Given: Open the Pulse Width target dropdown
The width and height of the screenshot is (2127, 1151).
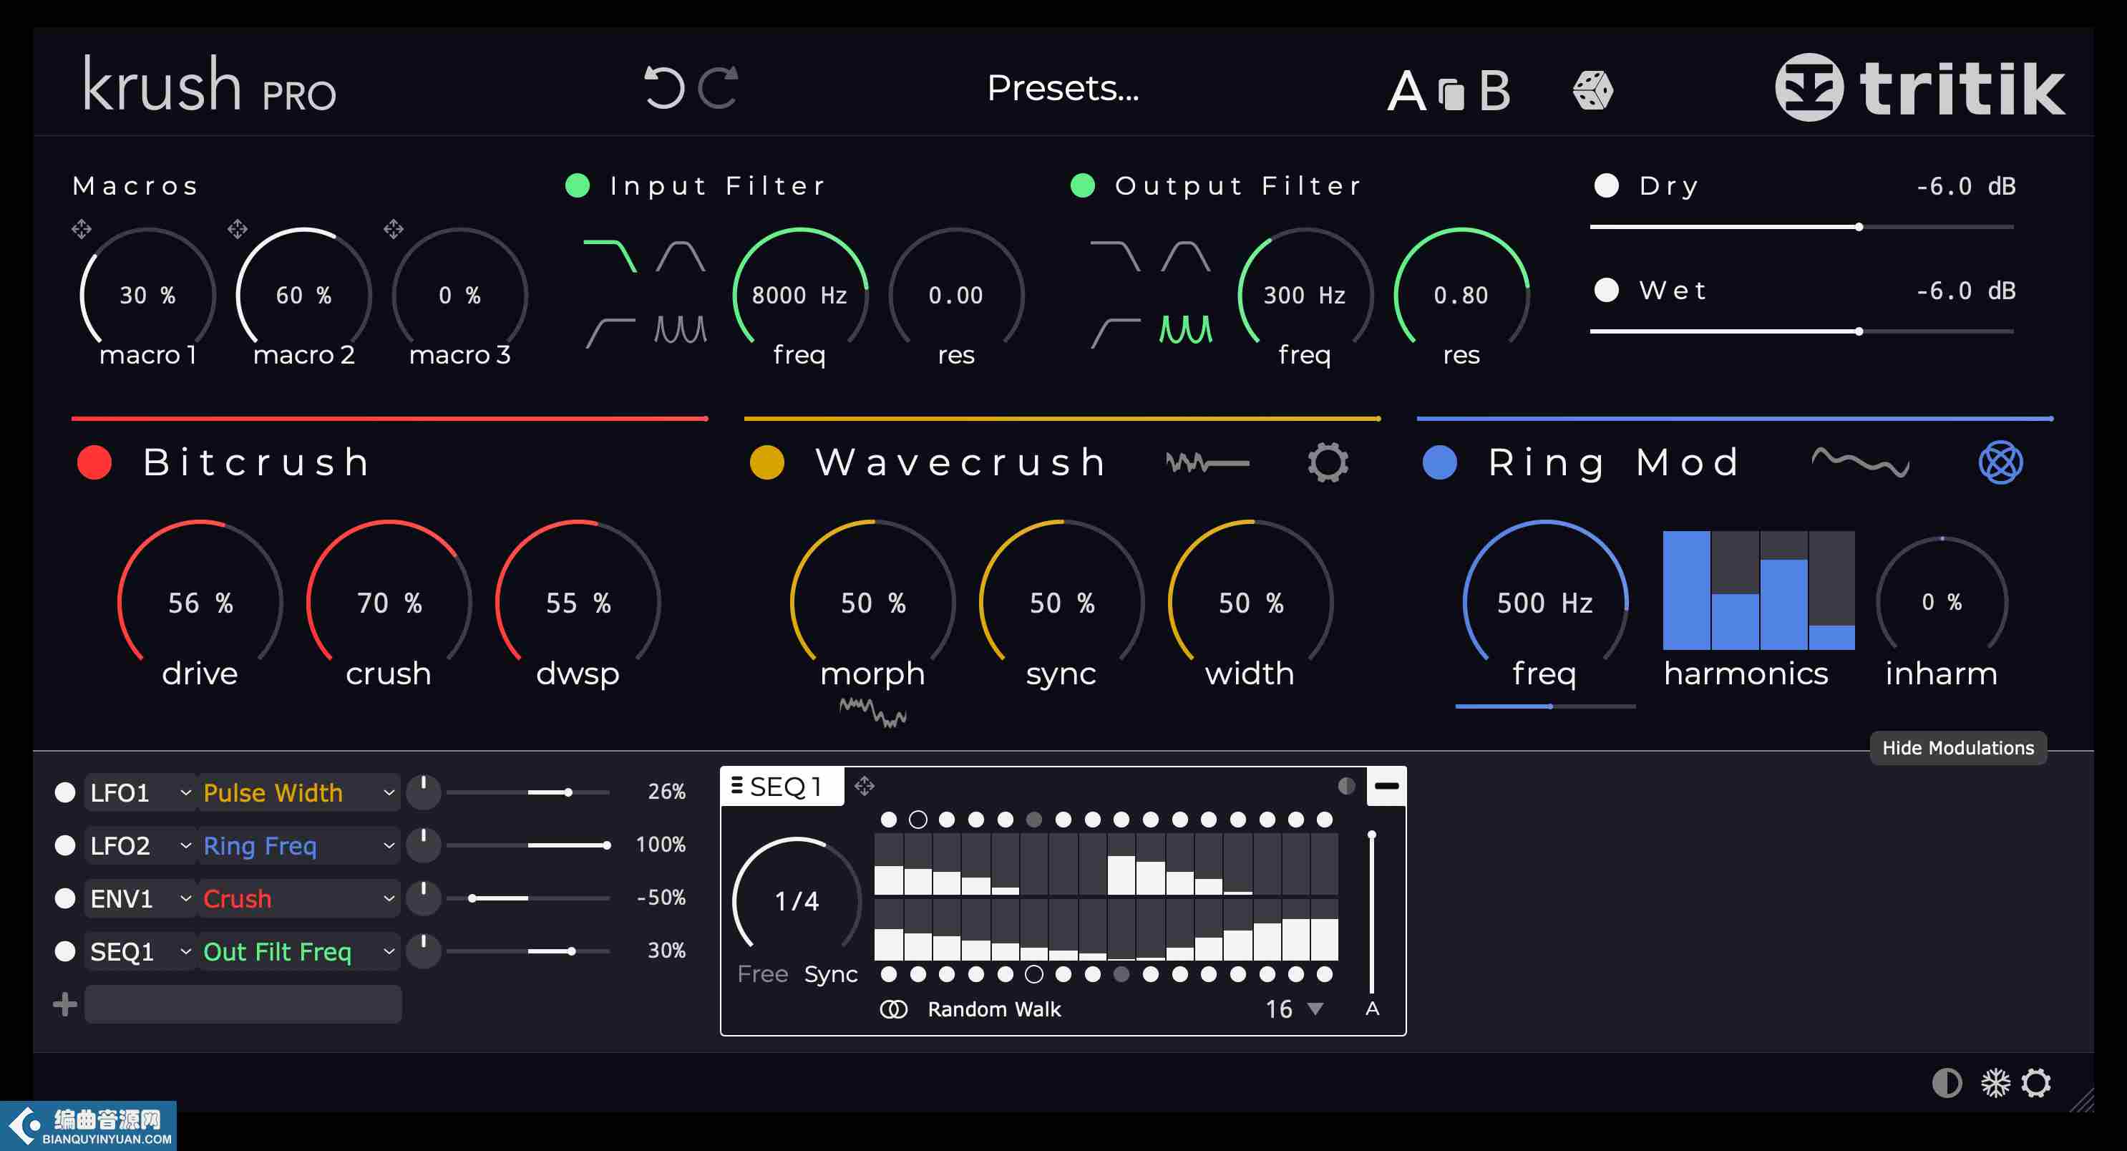Looking at the screenshot, I should click(299, 792).
